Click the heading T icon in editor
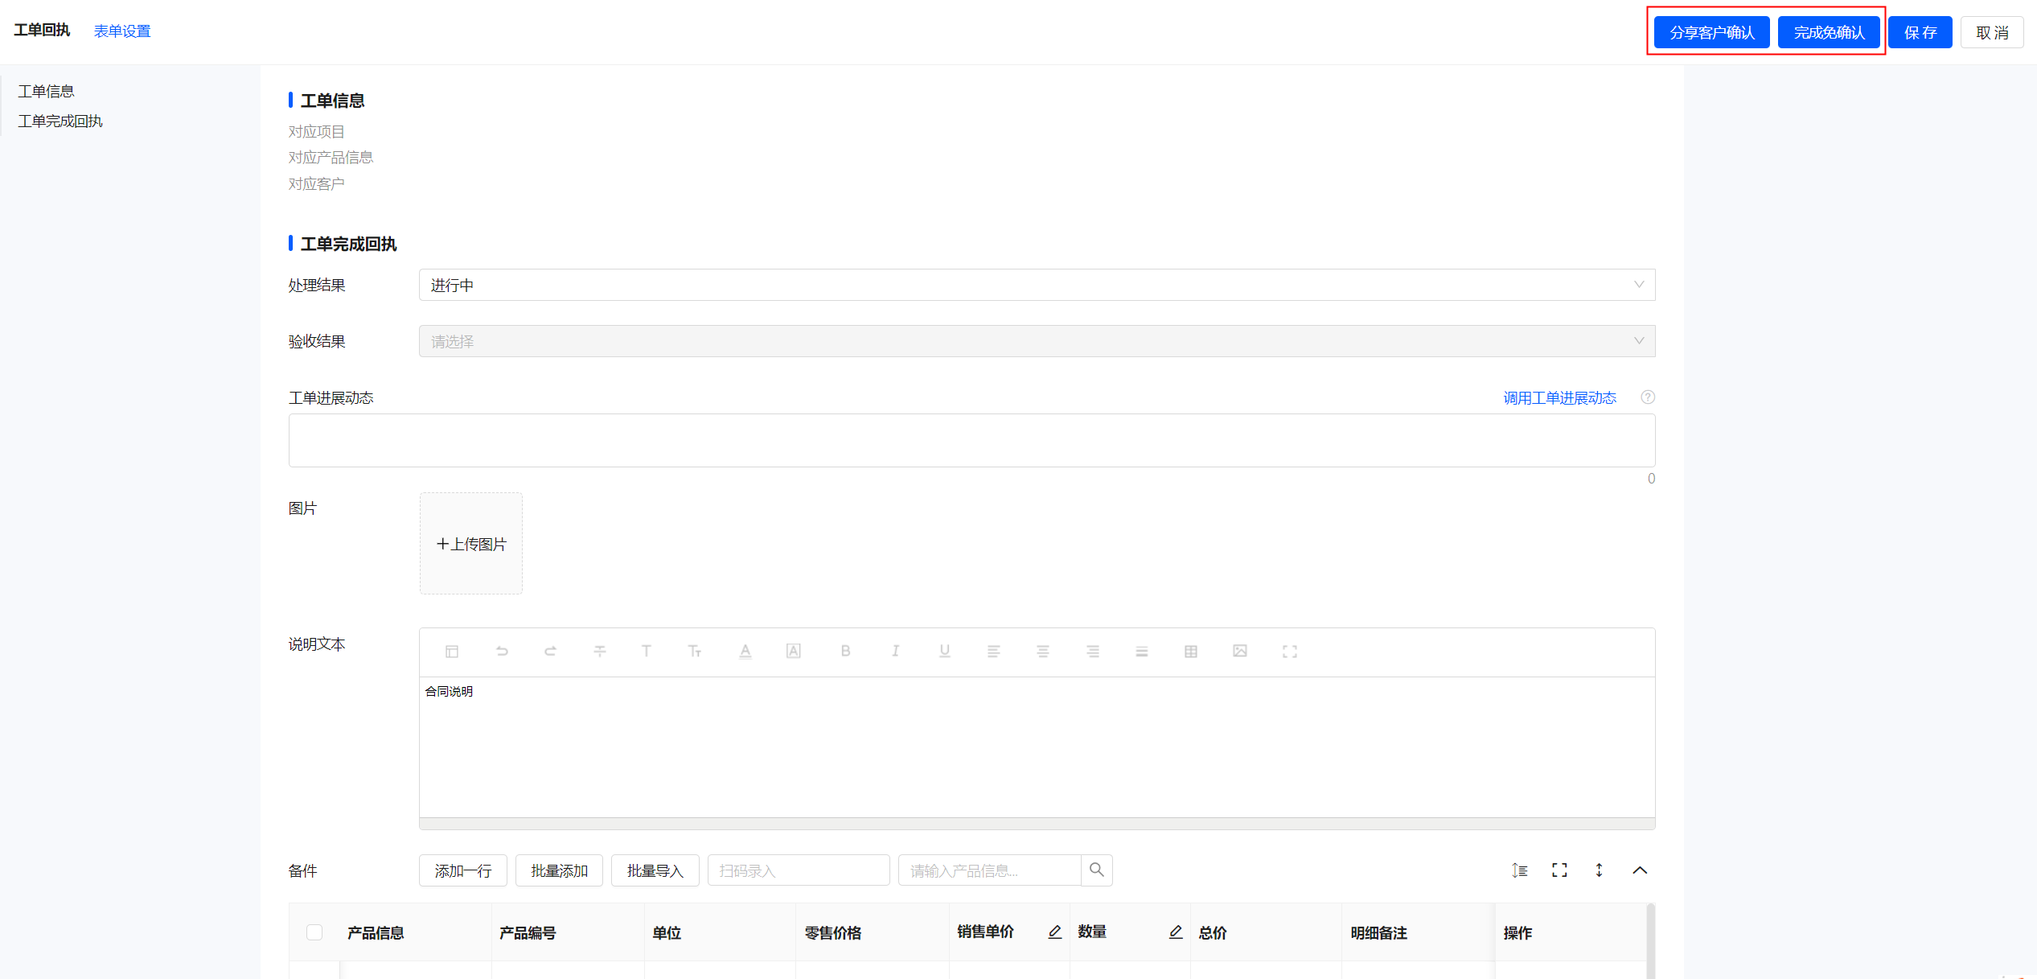Image resolution: width=2037 pixels, height=979 pixels. (646, 652)
